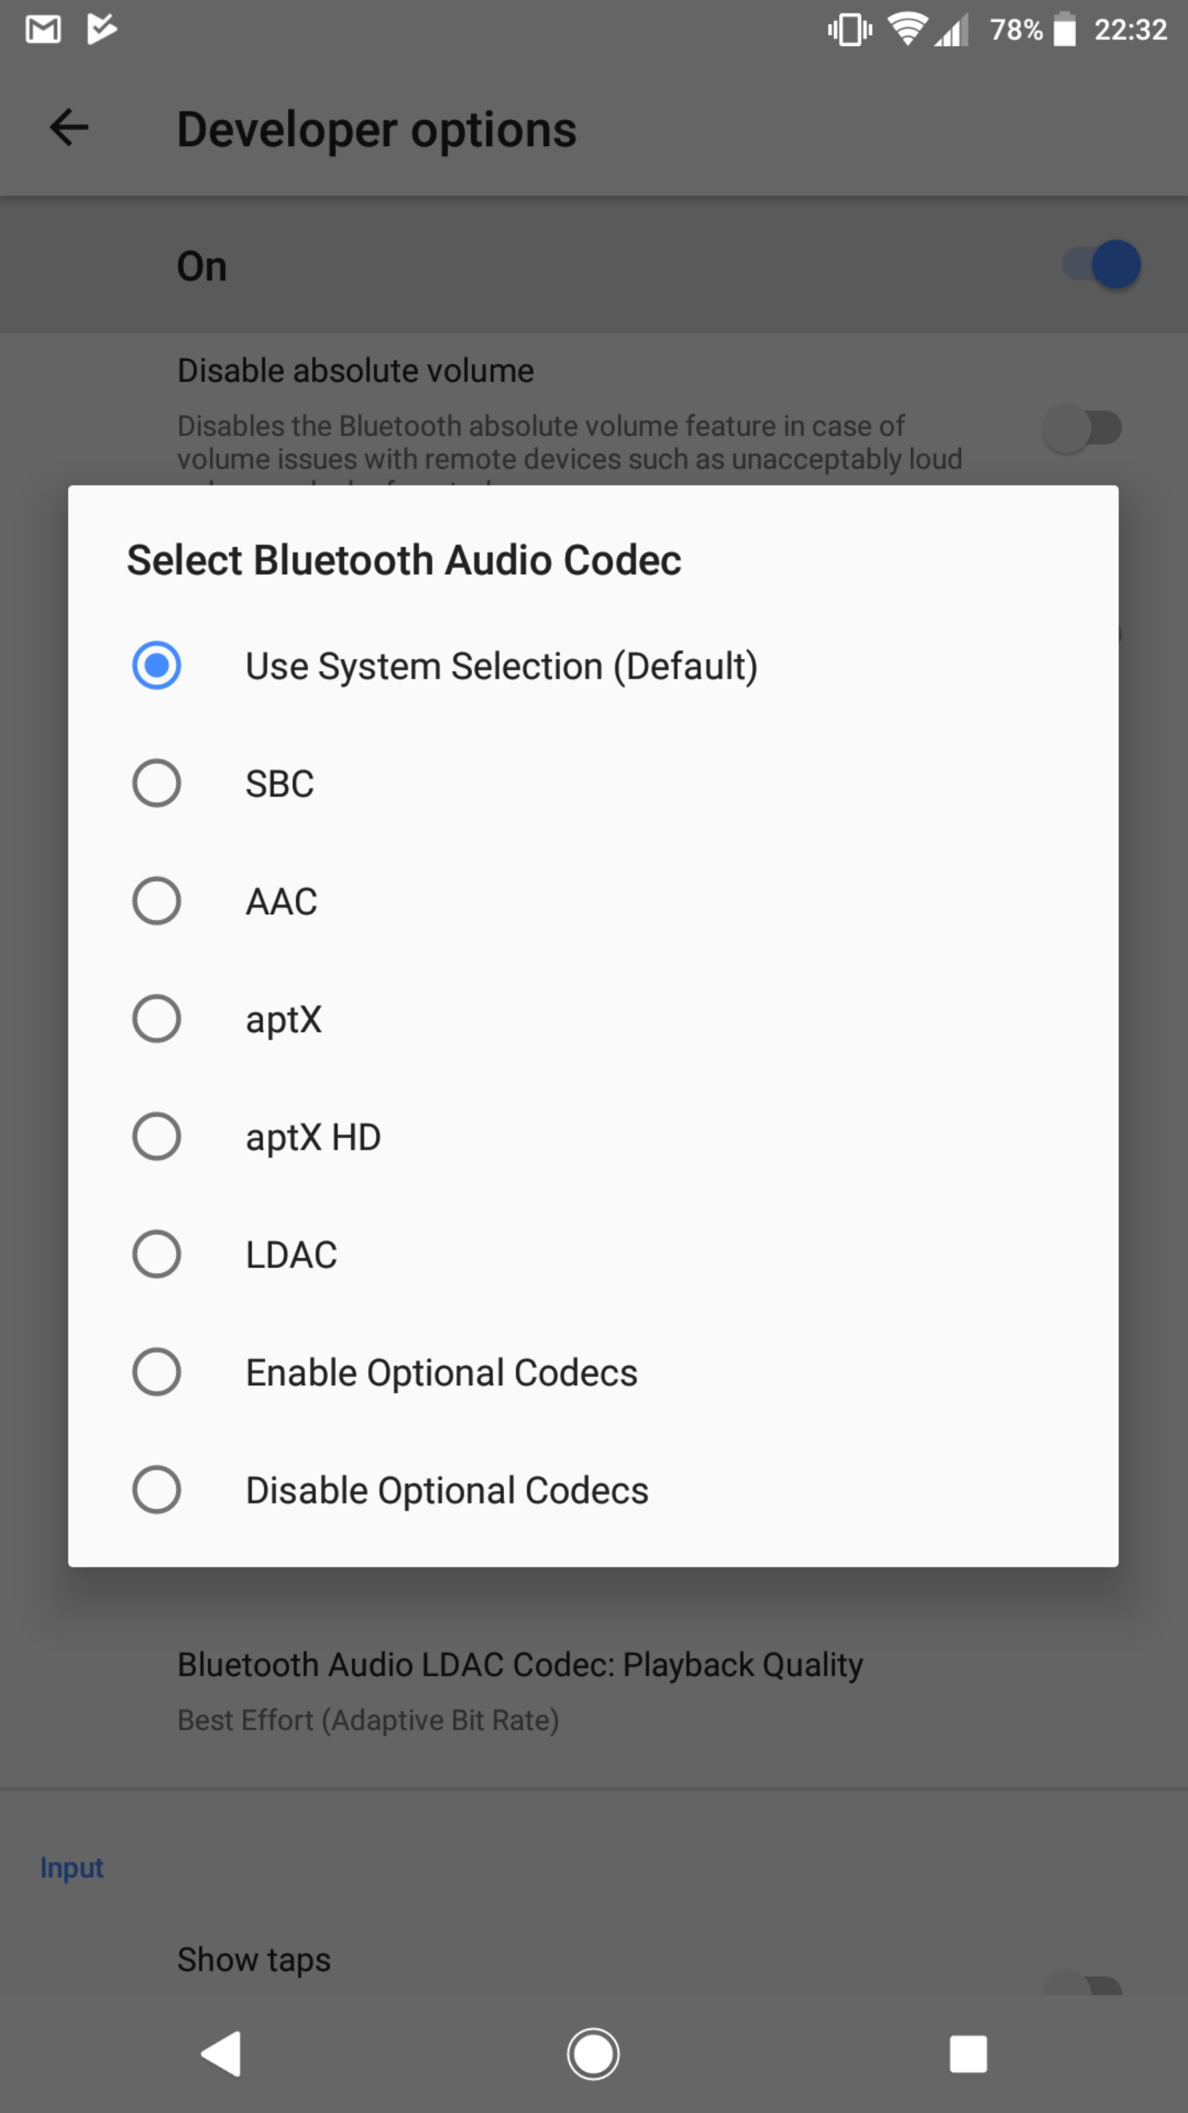Screen dimensions: 1188x2113
Task: Tap the back arrow in Developer options
Action: click(x=69, y=128)
